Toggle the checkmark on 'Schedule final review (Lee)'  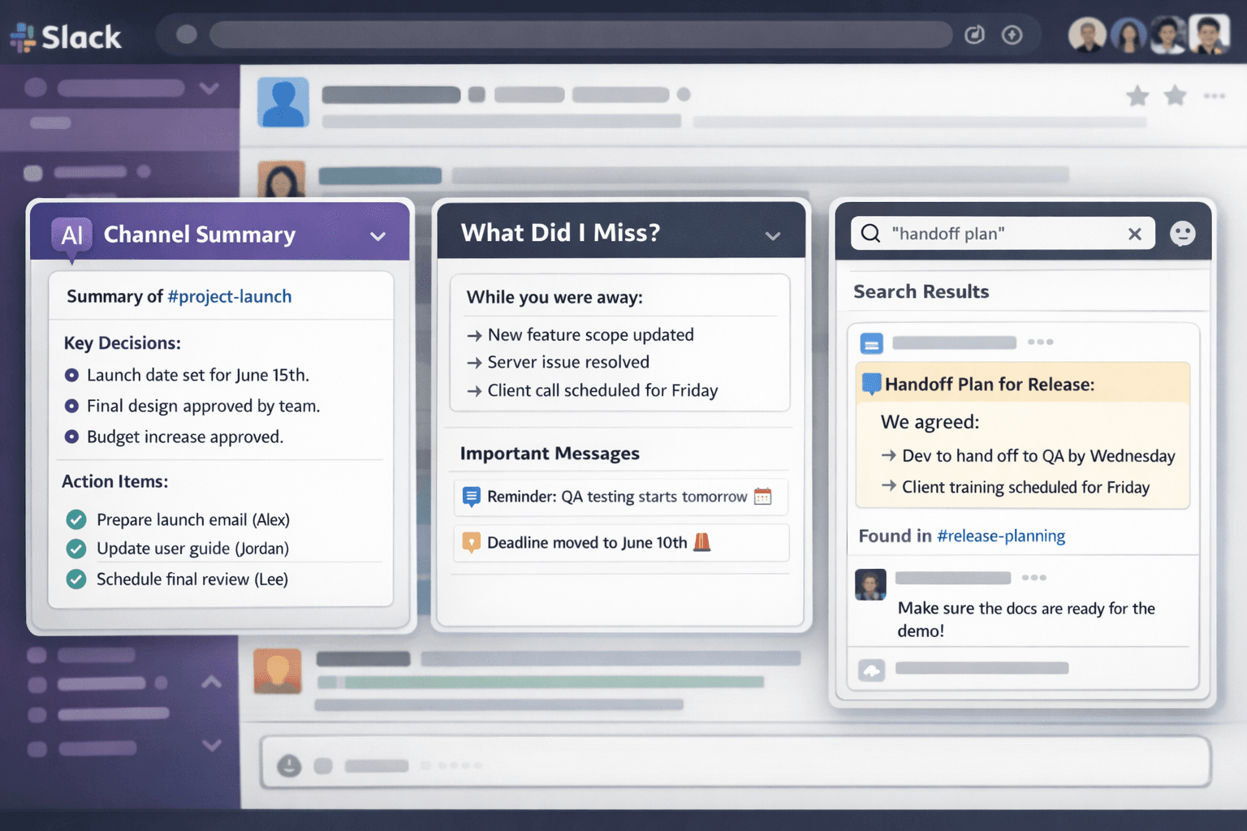(x=75, y=579)
